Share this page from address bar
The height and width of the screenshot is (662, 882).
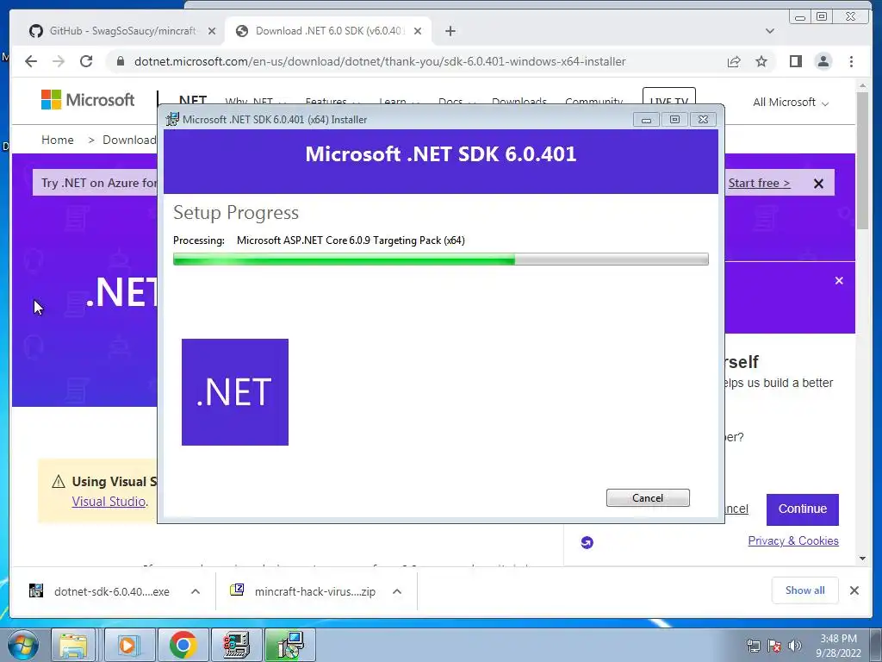(x=734, y=61)
